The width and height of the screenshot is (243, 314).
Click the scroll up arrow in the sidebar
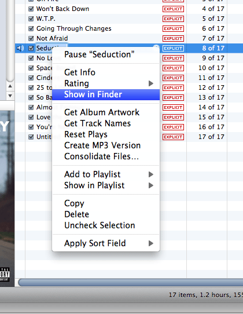click(10, 86)
